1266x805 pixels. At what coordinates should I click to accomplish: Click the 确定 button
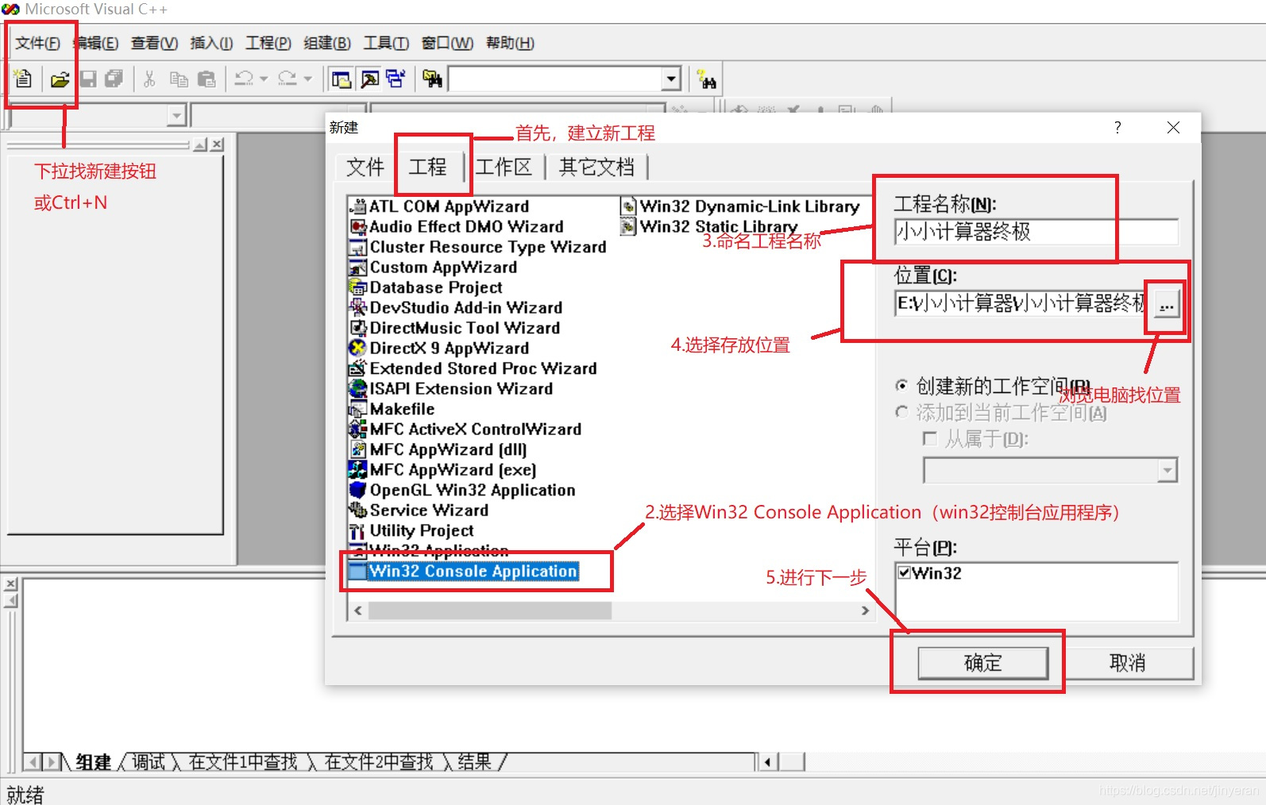(982, 663)
